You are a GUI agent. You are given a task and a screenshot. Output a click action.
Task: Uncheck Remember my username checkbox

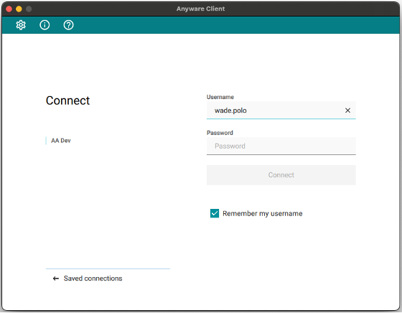pyautogui.click(x=215, y=213)
